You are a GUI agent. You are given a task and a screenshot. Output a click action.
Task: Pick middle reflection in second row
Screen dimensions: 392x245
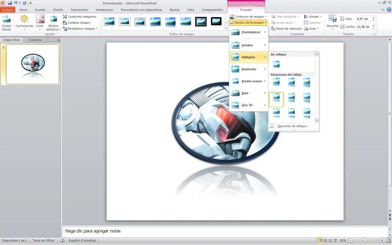291,98
